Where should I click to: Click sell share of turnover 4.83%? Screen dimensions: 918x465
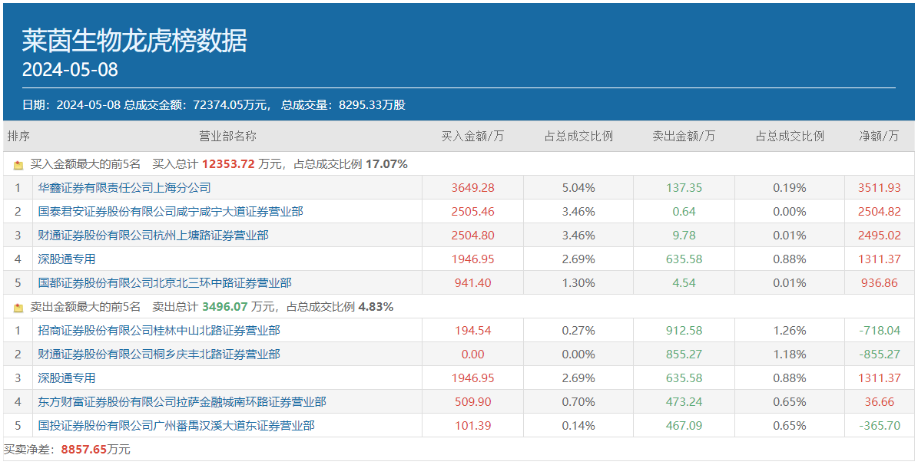pyautogui.click(x=376, y=306)
